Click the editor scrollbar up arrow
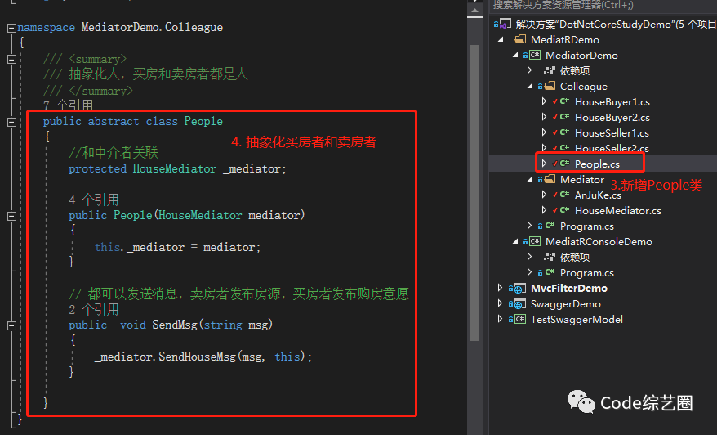717x435 pixels. point(474,10)
